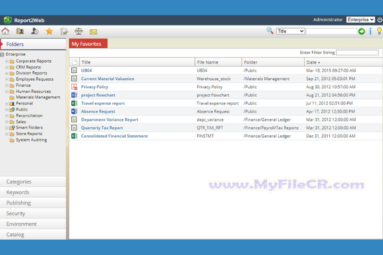Run search with green arrow button
The width and height of the screenshot is (383, 255).
click(x=362, y=31)
